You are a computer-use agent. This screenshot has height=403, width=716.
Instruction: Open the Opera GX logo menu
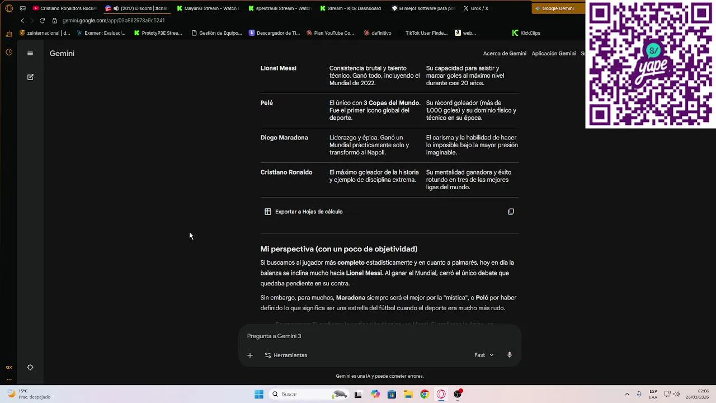[x=9, y=8]
